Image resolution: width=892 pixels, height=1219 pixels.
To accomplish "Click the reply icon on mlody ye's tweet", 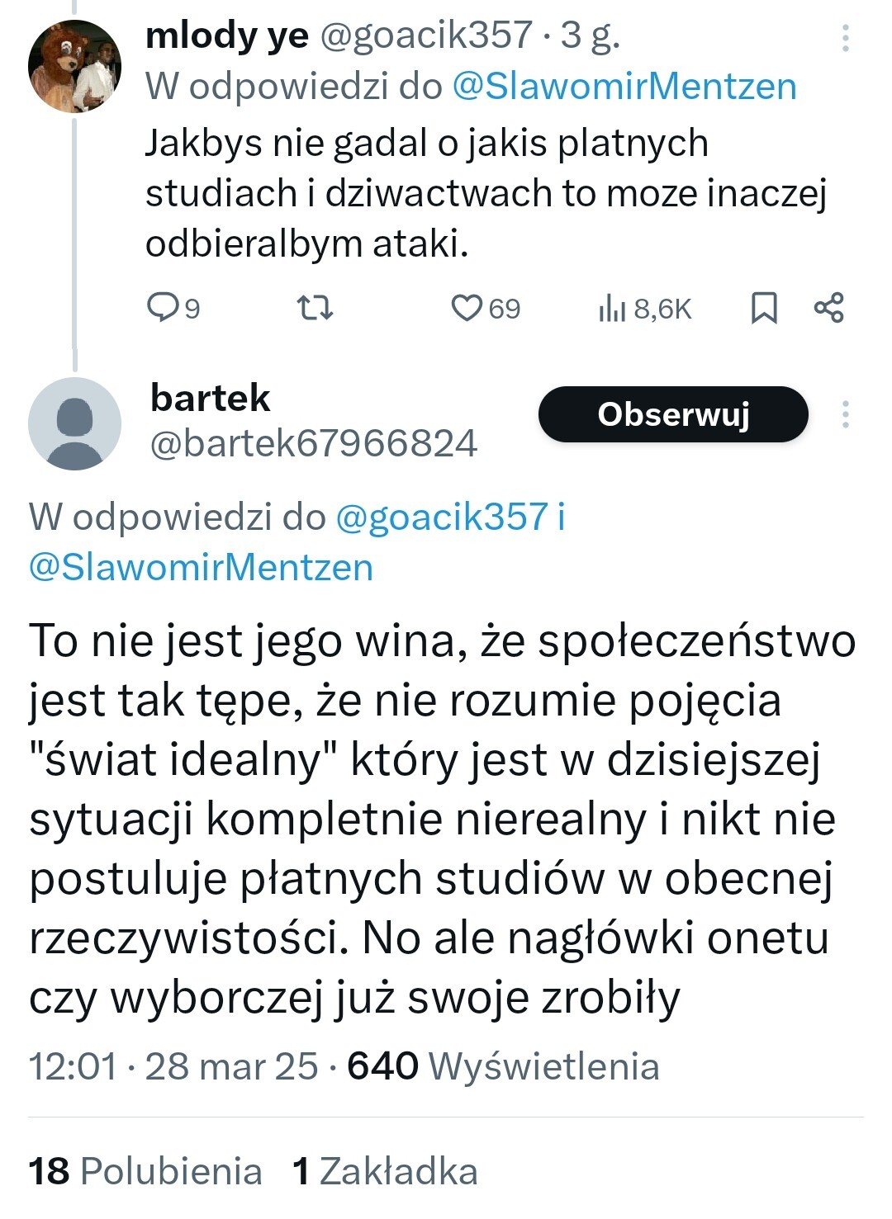I will [163, 308].
